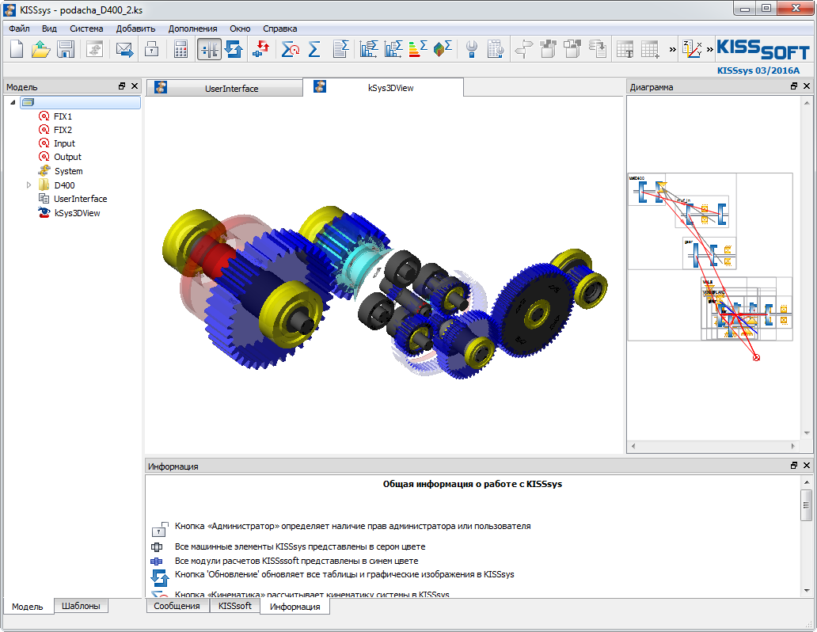817x632 pixels.
Task: Open a file with the folder icon
Action: pyautogui.click(x=40, y=50)
